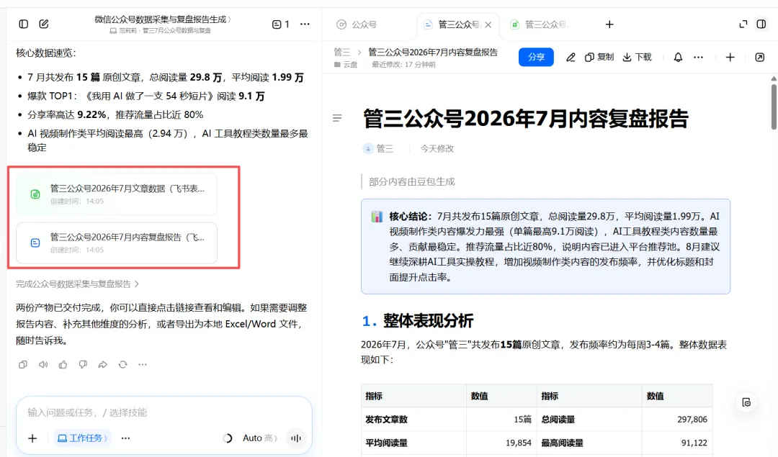The width and height of the screenshot is (778, 457).
Task: Open the artifacts counter showing 1
Action: [280, 24]
